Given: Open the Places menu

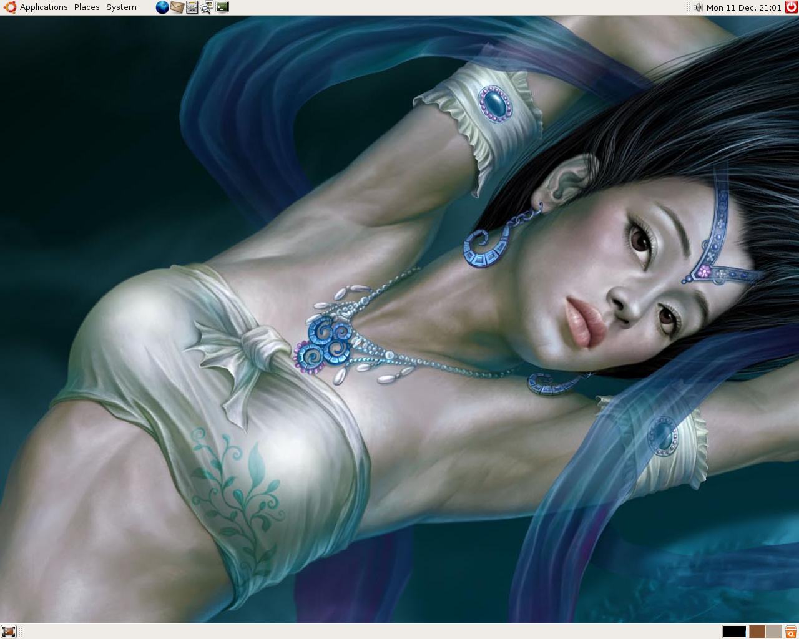Looking at the screenshot, I should click(x=87, y=7).
